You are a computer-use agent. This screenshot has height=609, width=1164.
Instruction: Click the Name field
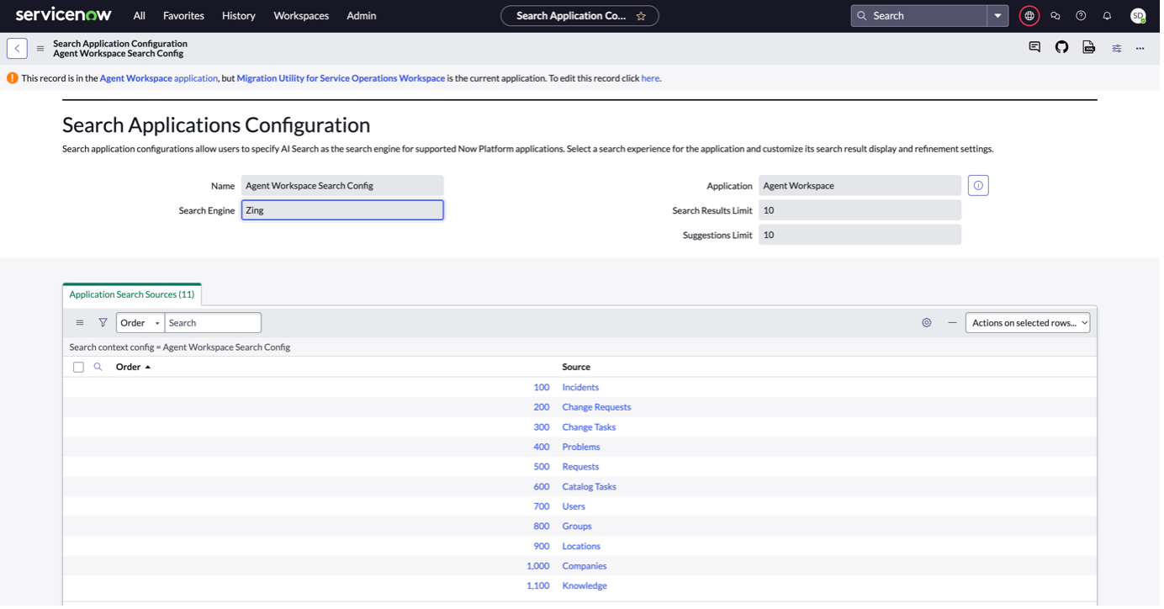click(344, 186)
